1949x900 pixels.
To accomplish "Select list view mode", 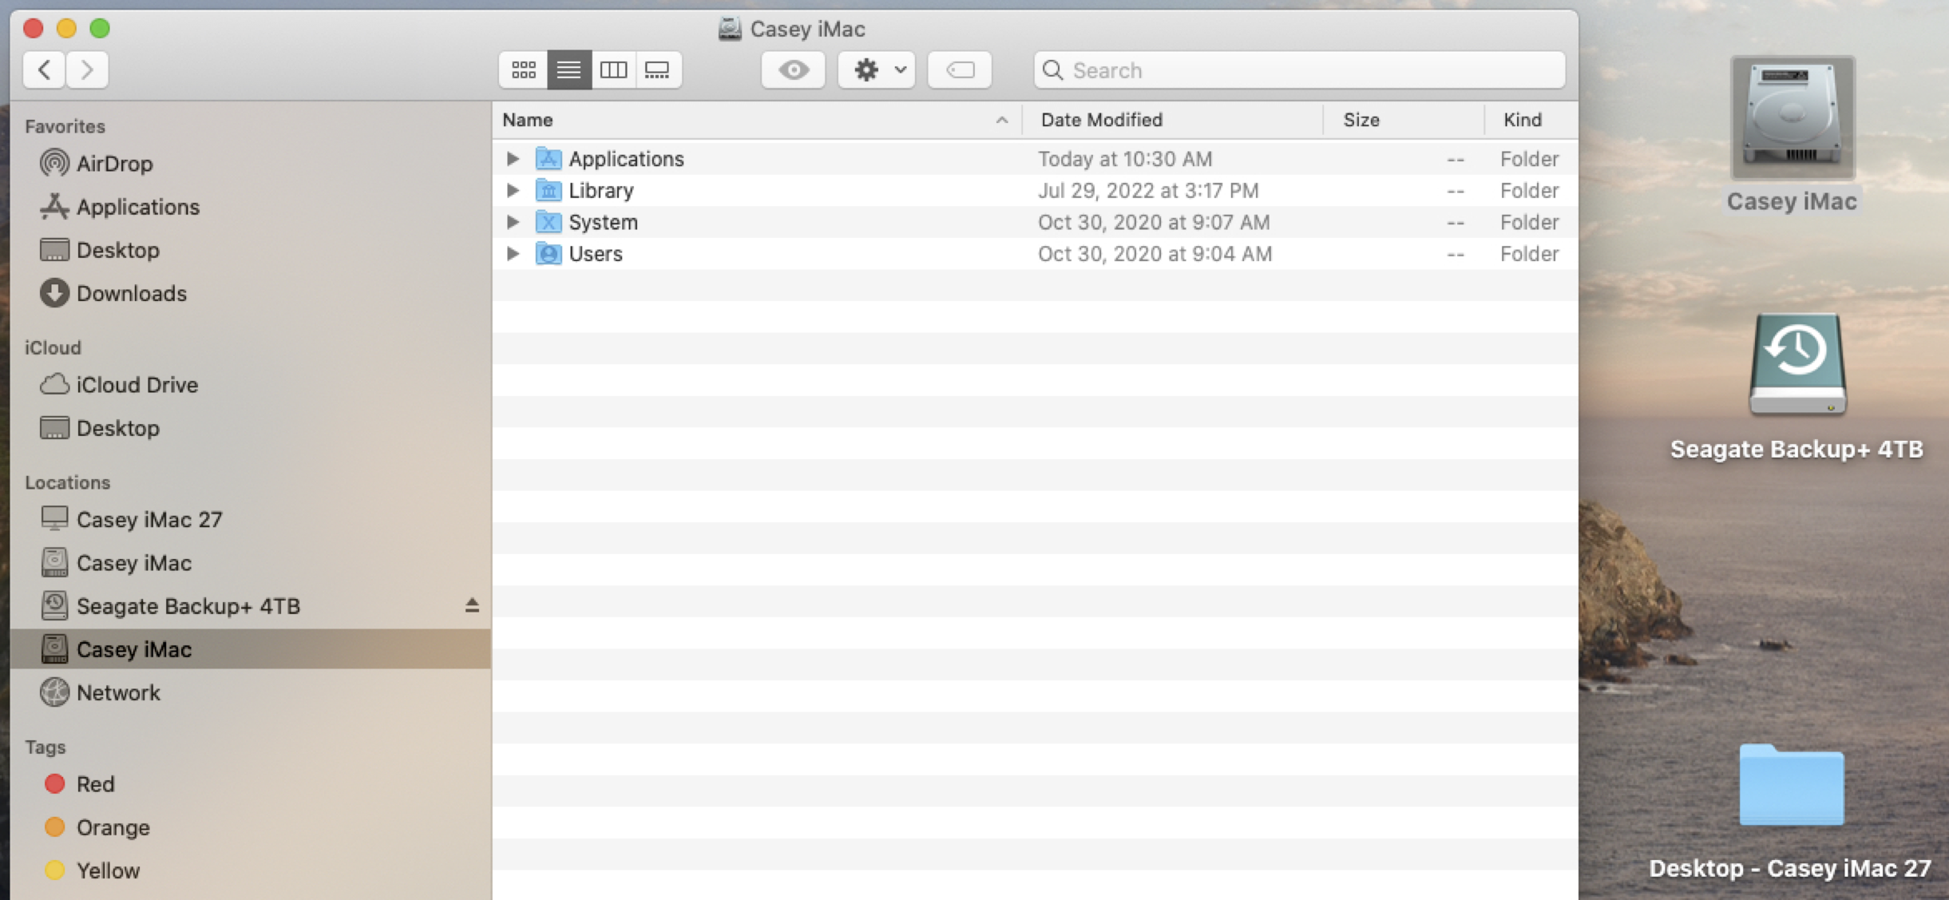I will 568,70.
